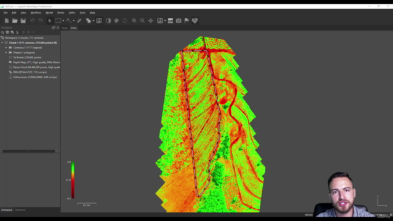Image resolution: width=393 pixels, height=221 pixels.
Task: Select the Tie Points tree item
Action: tap(27, 57)
